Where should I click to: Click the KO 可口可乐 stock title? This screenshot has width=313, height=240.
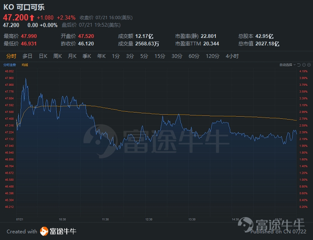[x=24, y=7]
